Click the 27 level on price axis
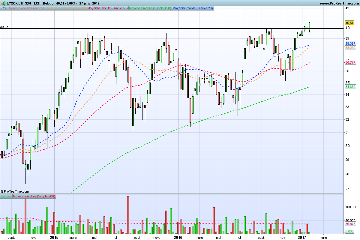The width and height of the screenshot is (360, 240). (347, 189)
